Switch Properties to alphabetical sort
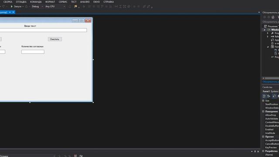The height and width of the screenshot is (157, 279). [x=269, y=96]
